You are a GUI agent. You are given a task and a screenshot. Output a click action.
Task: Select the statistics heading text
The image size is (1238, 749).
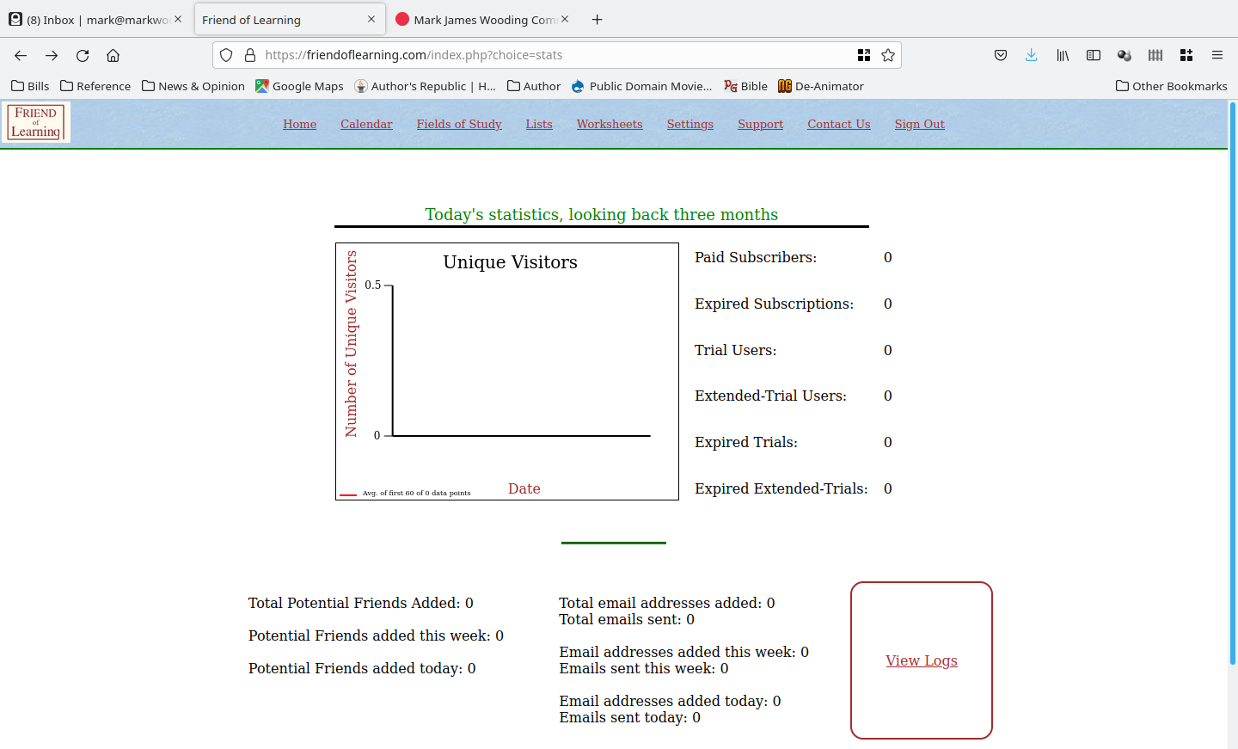[x=602, y=214]
